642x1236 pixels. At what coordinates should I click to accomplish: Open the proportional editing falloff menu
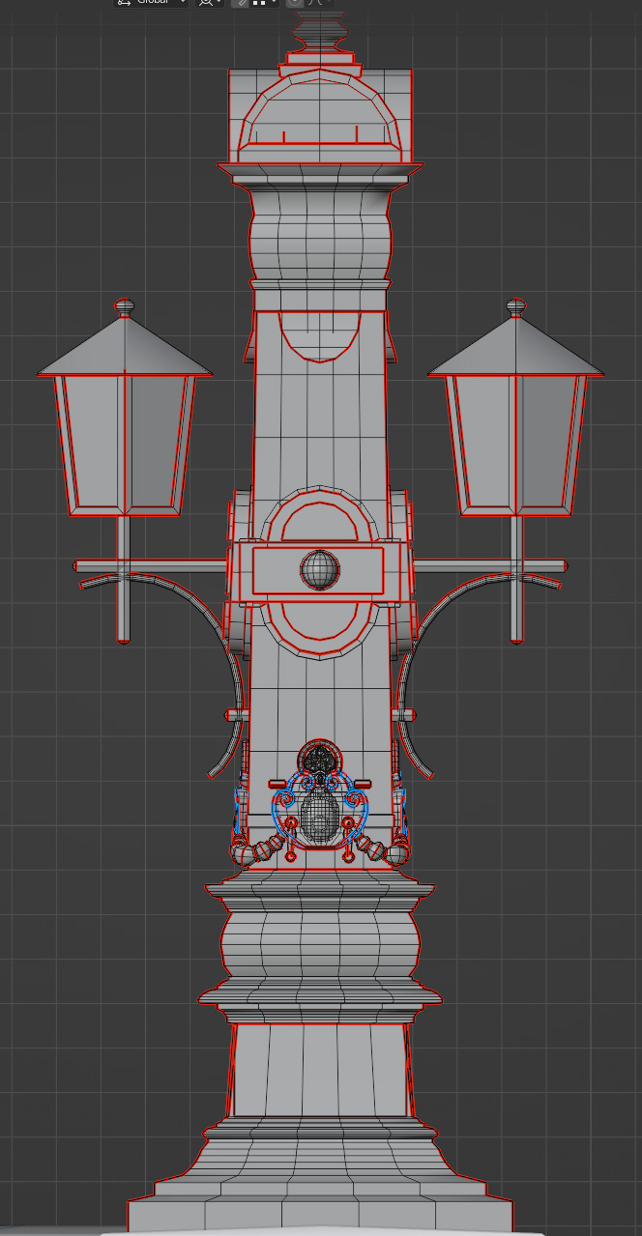tap(316, 3)
